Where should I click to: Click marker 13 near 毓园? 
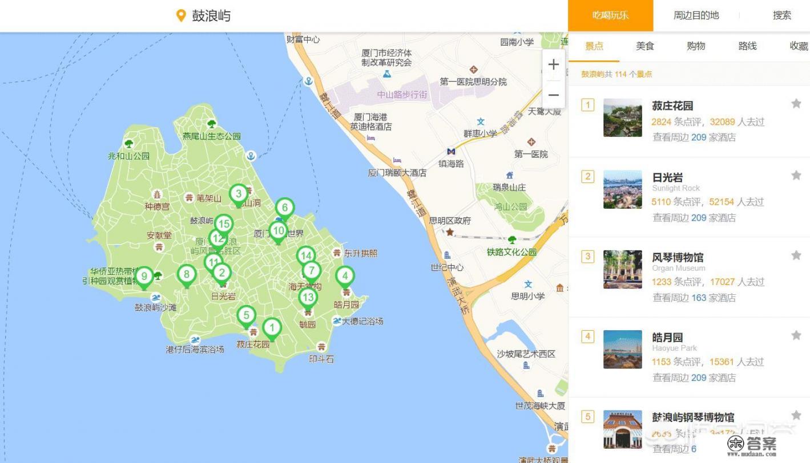point(308,297)
